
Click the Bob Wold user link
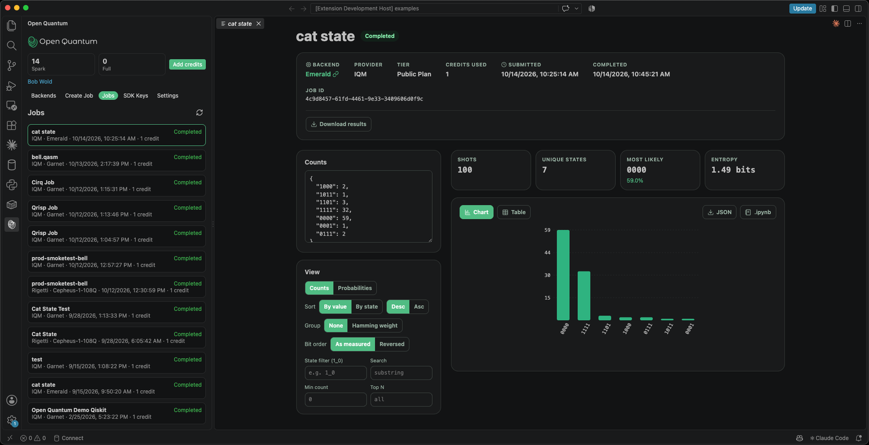point(40,82)
